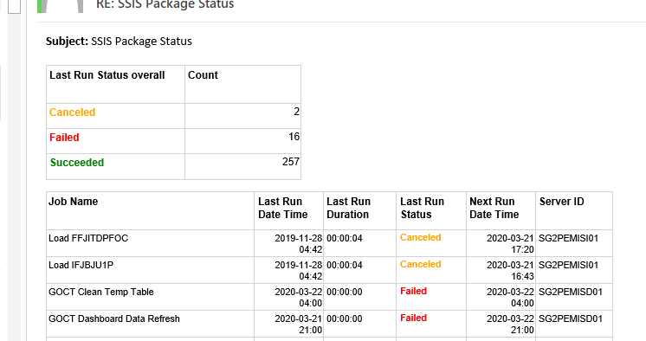Open the RE: SSIS Package Status header
Image resolution: width=646 pixels, height=341 pixels.
click(165, 5)
